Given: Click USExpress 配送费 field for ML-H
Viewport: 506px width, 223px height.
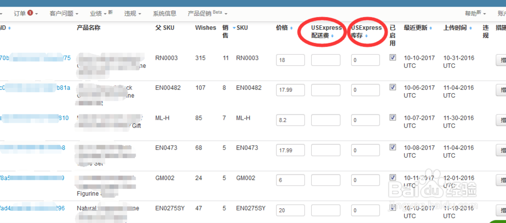Looking at the screenshot, I should [x=325, y=120].
